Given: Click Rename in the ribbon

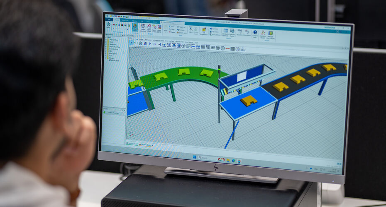Looking at the screenshot, I should [181, 30].
